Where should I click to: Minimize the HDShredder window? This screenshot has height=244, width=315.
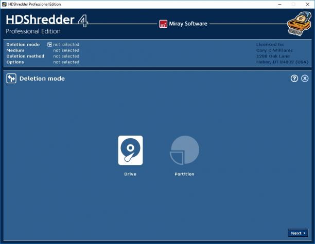[x=279, y=4]
